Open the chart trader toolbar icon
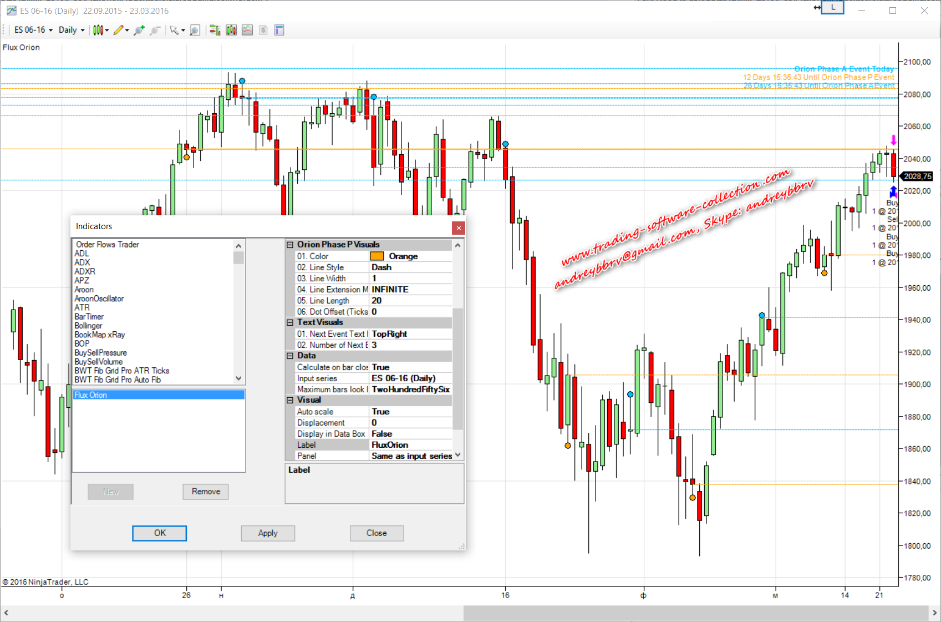 215,31
